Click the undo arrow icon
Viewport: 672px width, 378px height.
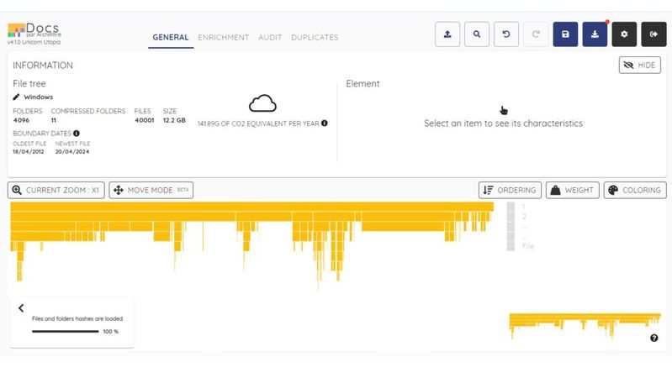pyautogui.click(x=506, y=34)
